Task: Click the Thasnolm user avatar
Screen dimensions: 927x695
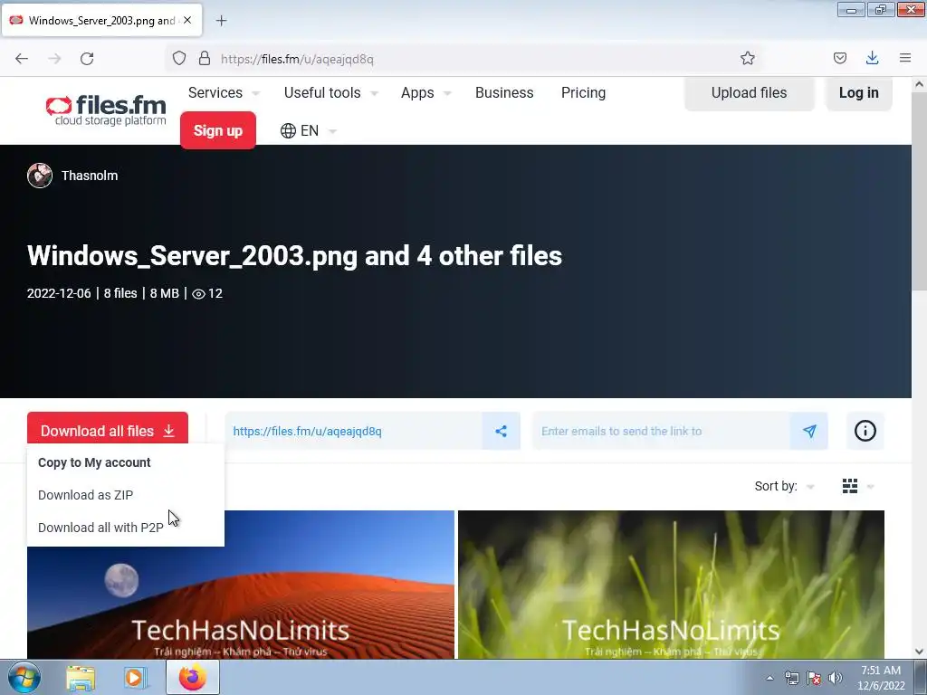Action: [40, 176]
